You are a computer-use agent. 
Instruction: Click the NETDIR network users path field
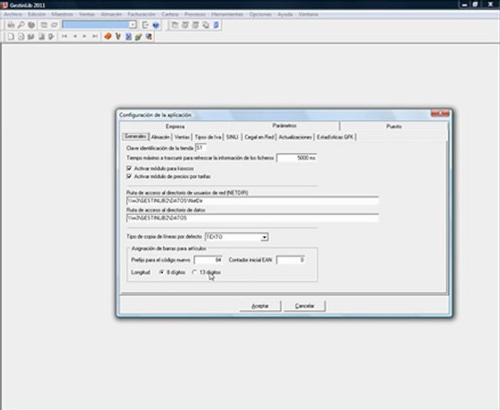[252, 200]
